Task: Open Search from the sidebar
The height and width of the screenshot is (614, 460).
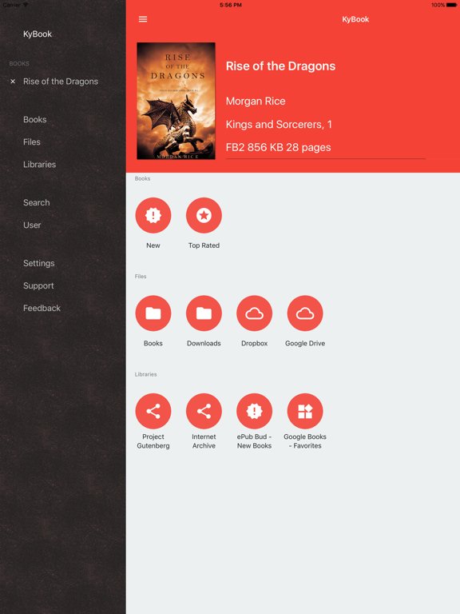Action: pos(37,202)
